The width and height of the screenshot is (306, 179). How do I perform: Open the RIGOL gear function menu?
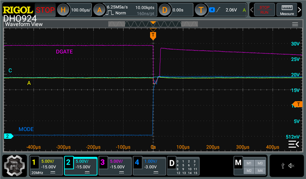[14, 166]
